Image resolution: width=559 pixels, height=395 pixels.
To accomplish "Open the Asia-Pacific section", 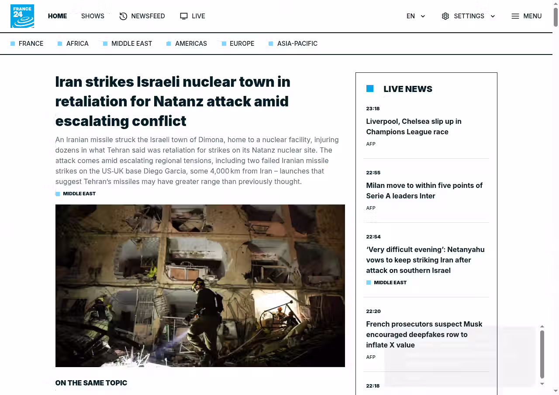I will click(x=297, y=44).
